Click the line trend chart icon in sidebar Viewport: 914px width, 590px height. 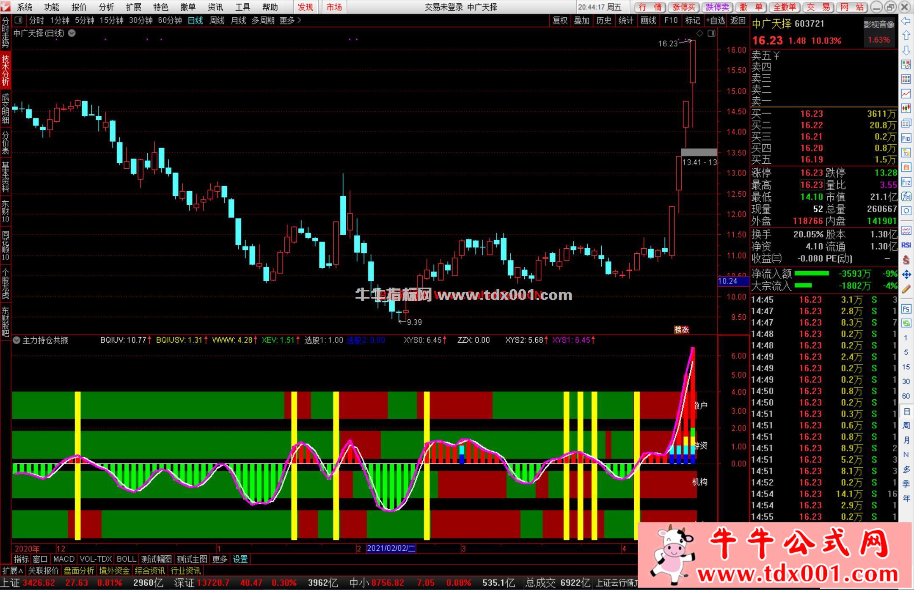906,93
